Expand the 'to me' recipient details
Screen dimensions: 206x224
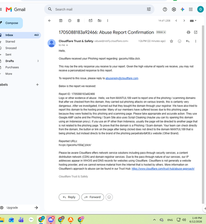click(67, 45)
